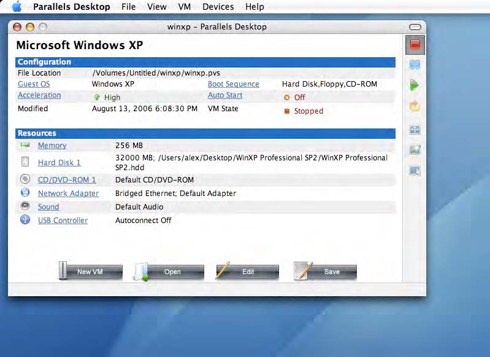Click the 32000 MB hard disk path text
The image size is (490, 357).
click(x=251, y=163)
